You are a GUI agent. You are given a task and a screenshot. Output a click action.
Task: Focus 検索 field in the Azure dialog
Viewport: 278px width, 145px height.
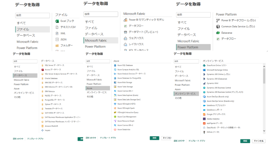pos(98,61)
